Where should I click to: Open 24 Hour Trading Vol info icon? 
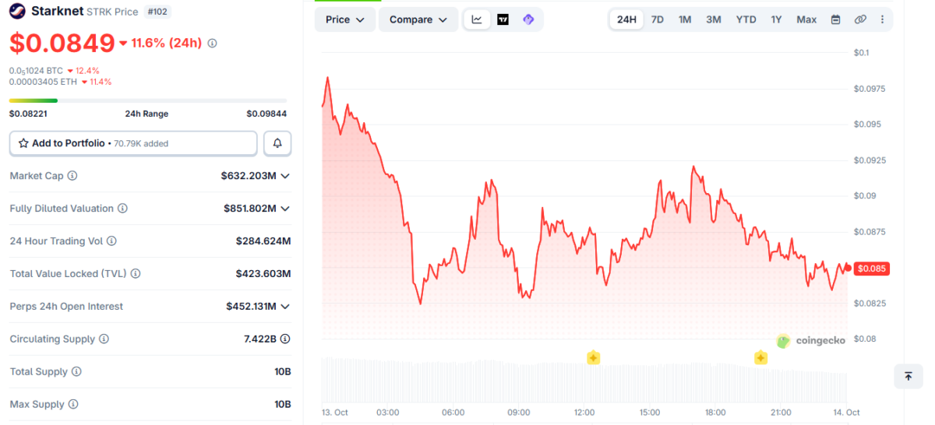[111, 241]
